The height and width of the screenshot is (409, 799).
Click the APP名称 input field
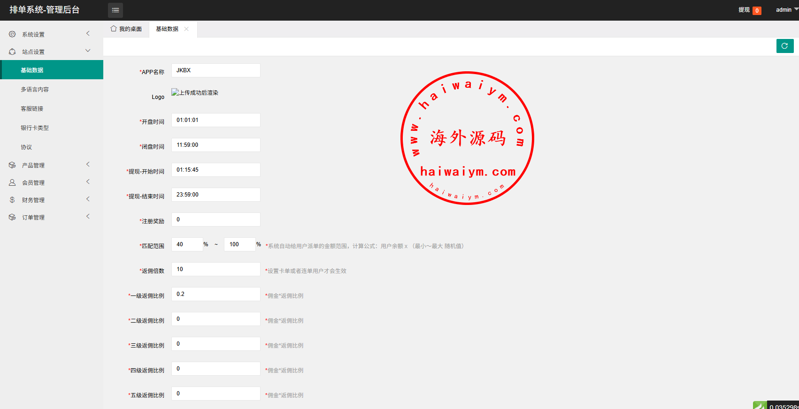click(x=215, y=70)
